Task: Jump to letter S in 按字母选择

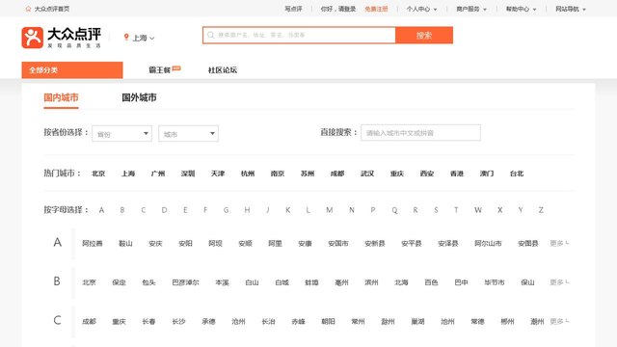Action: click(436, 210)
